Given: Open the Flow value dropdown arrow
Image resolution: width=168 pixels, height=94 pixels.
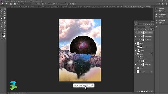Looking at the screenshot, I should (x=51, y=4).
